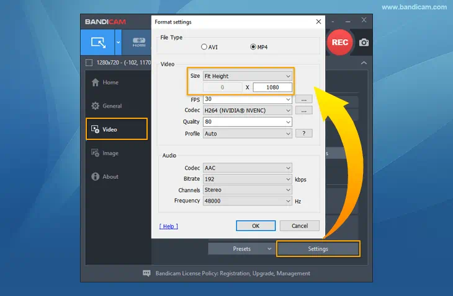Click the disabled width field showing 0

pyautogui.click(x=222, y=87)
